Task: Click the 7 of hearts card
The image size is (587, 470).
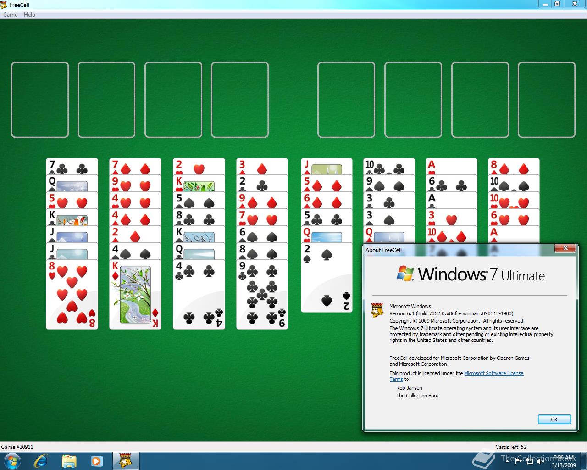Action: [262, 217]
